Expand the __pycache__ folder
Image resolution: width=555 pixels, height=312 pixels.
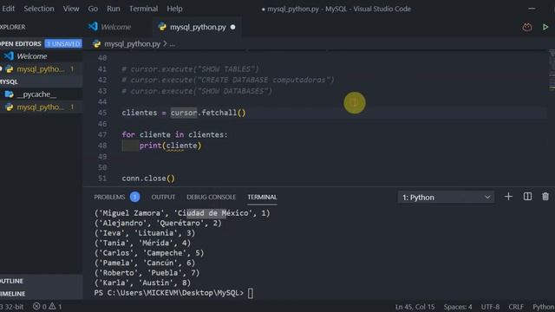[36, 94]
